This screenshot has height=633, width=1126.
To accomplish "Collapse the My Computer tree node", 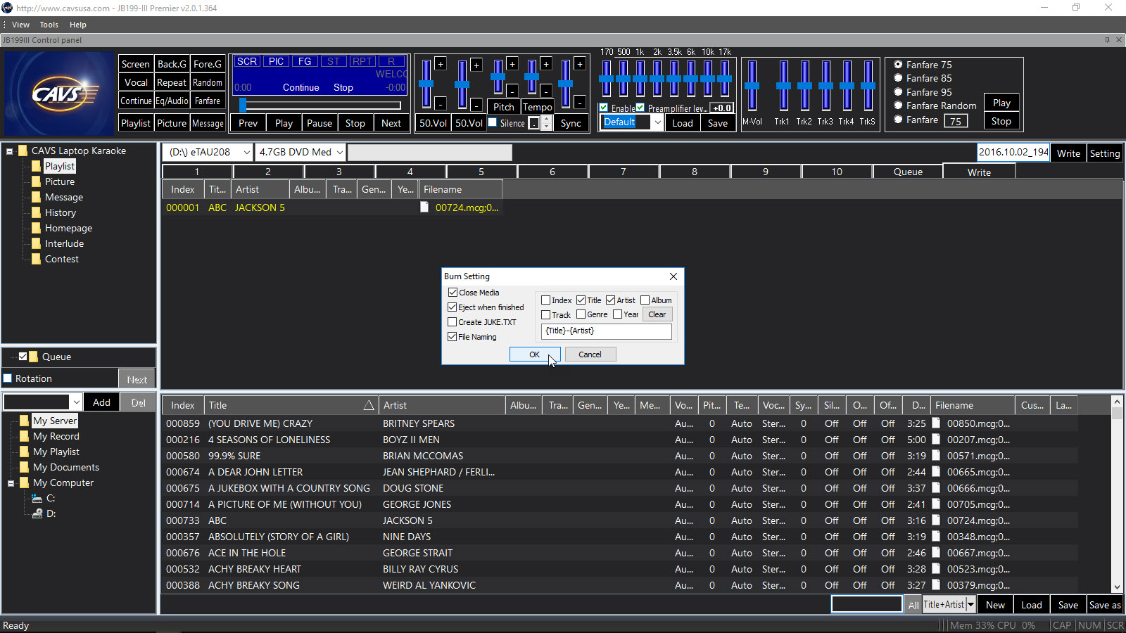I will [11, 483].
